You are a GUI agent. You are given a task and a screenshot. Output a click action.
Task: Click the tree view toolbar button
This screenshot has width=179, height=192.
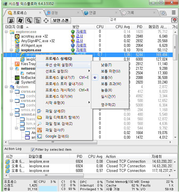point(37,20)
